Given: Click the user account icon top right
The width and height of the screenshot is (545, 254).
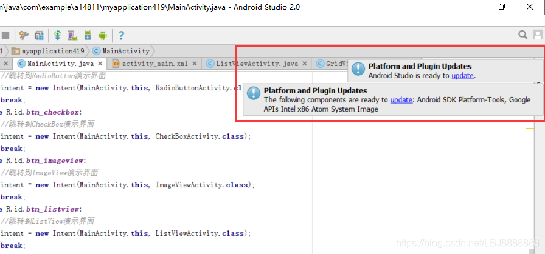Looking at the screenshot, I should (537, 35).
